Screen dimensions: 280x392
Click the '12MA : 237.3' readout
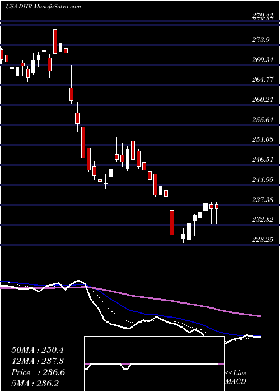38,361
